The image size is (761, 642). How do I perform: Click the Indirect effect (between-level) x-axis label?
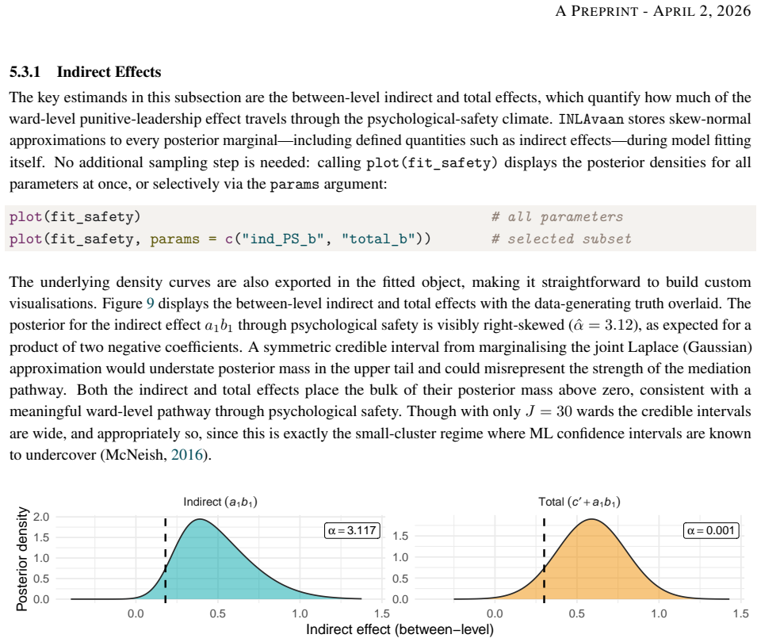(400, 630)
